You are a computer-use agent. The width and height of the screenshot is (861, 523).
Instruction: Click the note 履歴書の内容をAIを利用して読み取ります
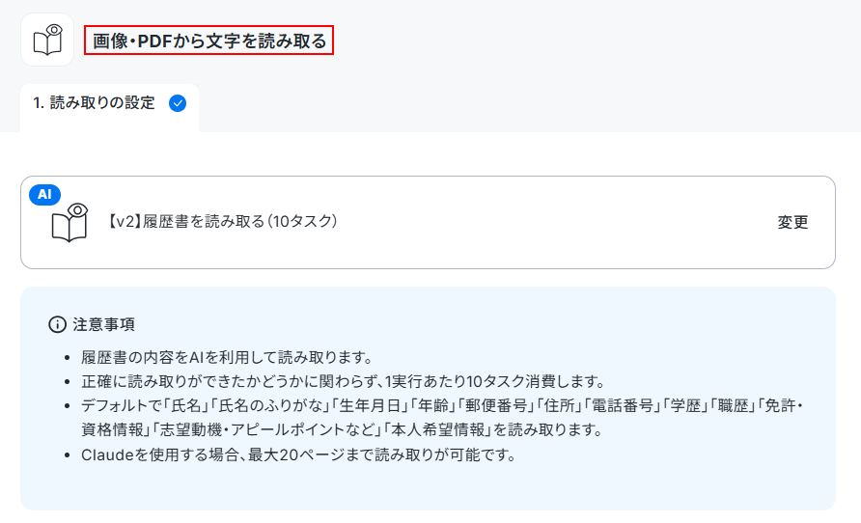click(x=227, y=357)
